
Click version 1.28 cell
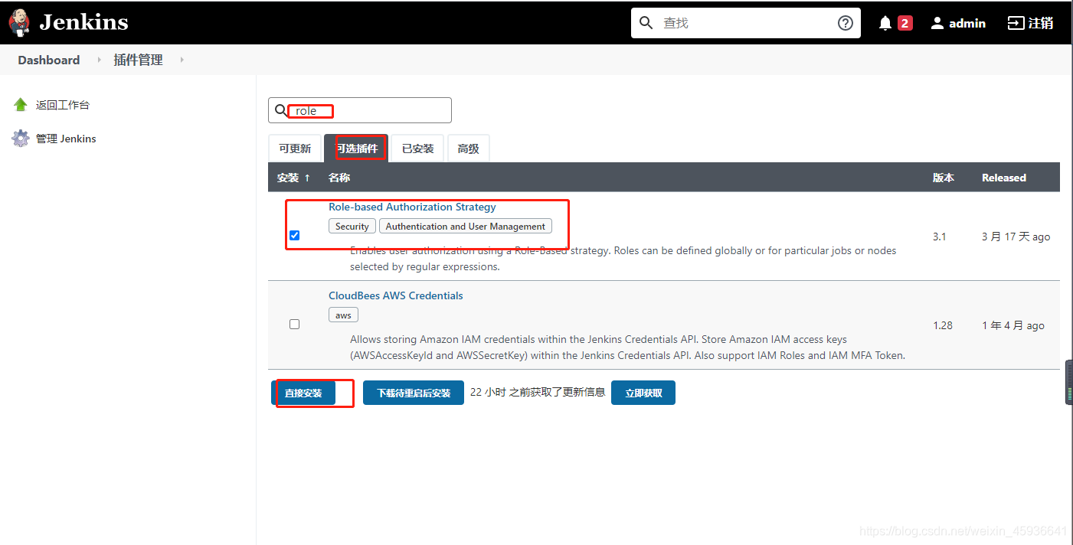[943, 325]
